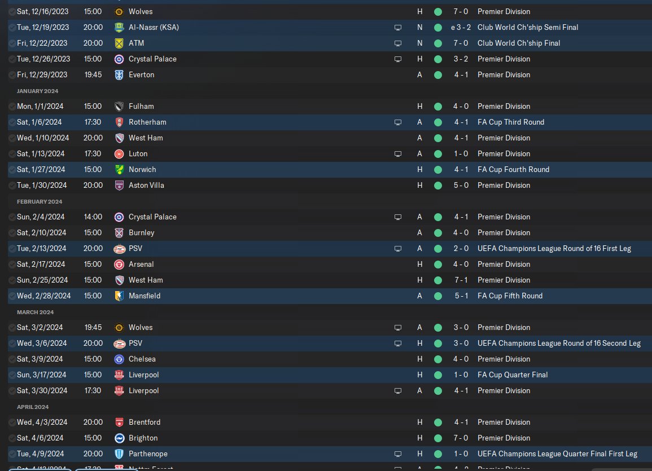This screenshot has height=471, width=652.
Task: Click the Wolves club badge on 12/16/2023
Action: click(x=119, y=11)
